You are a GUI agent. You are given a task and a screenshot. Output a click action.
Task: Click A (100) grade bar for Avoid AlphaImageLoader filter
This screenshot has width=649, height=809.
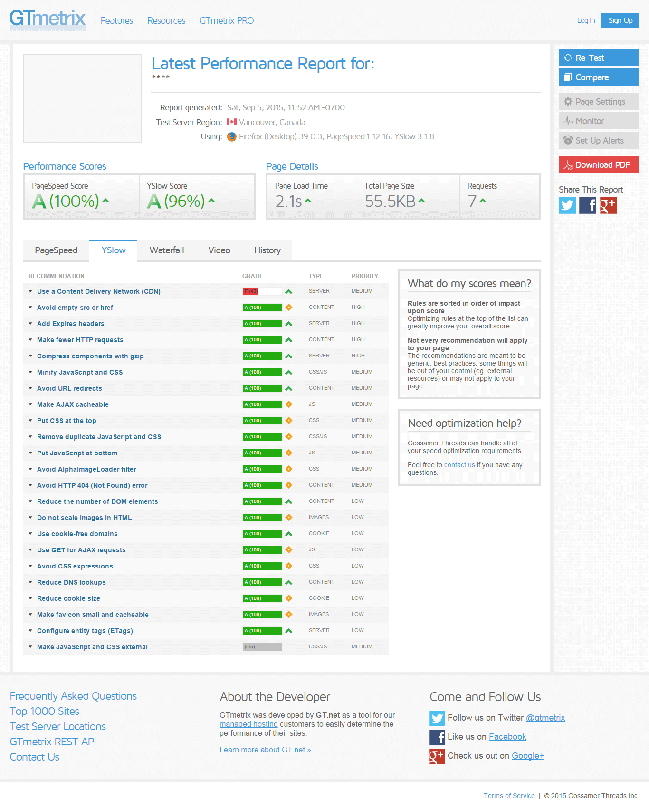point(262,469)
